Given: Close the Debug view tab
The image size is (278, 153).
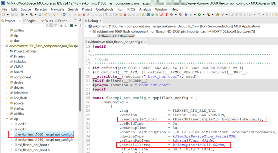Looking at the screenshot, I should 100,21.
